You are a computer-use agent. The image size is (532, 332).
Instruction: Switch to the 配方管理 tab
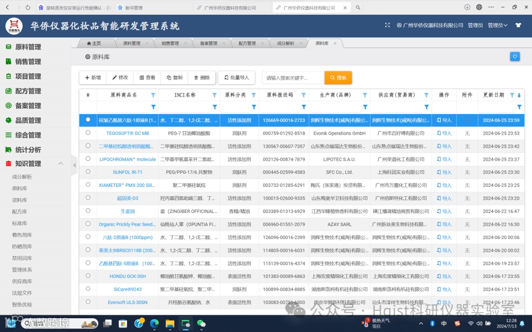click(247, 43)
